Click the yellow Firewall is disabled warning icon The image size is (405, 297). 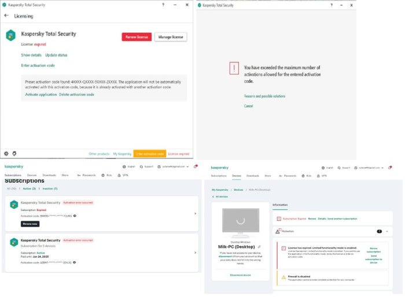click(283, 277)
